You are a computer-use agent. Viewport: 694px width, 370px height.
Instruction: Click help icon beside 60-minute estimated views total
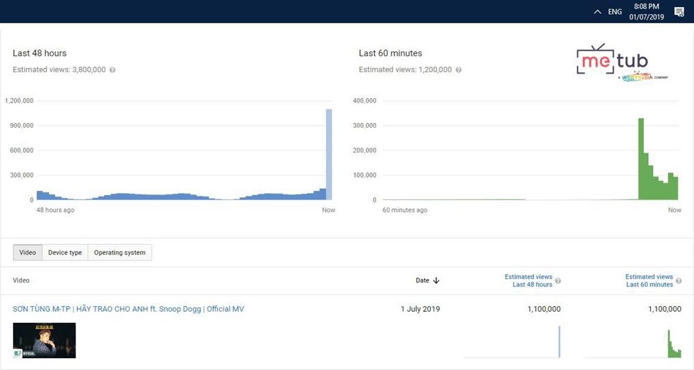pos(459,70)
